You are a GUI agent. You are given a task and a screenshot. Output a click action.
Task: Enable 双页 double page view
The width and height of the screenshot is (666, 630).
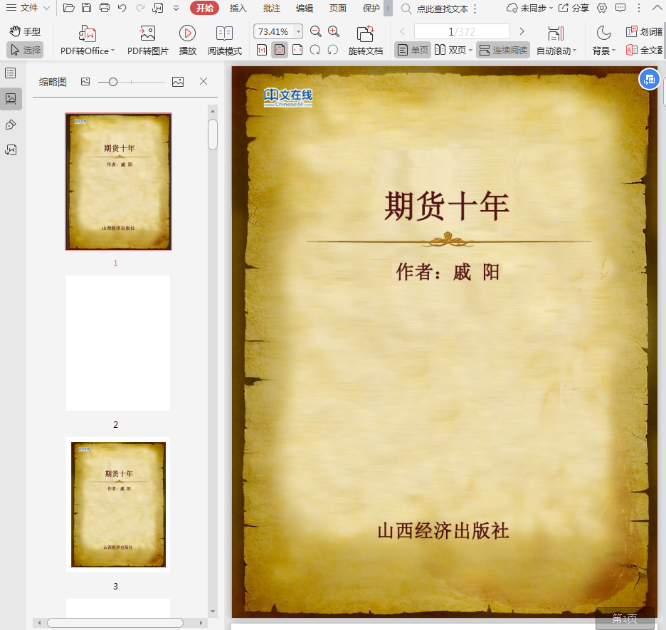click(450, 50)
